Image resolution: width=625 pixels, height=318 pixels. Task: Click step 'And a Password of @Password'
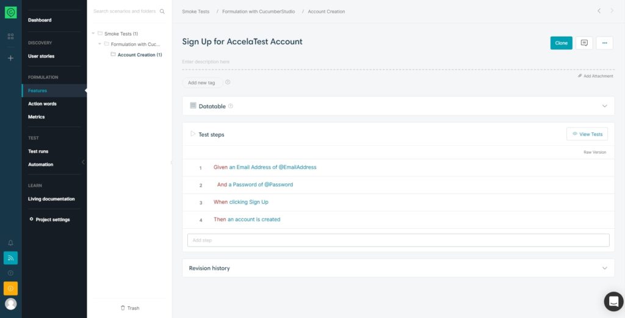(x=255, y=185)
